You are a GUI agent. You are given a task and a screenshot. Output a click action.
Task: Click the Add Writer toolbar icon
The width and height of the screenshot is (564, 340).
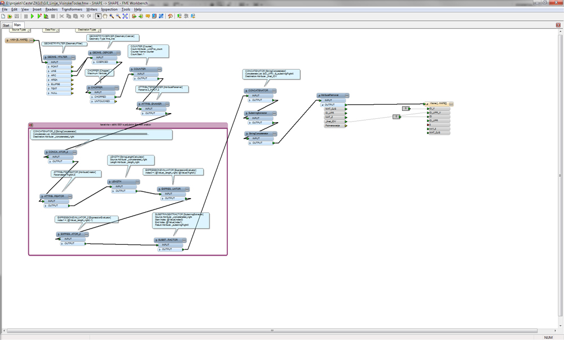point(140,16)
